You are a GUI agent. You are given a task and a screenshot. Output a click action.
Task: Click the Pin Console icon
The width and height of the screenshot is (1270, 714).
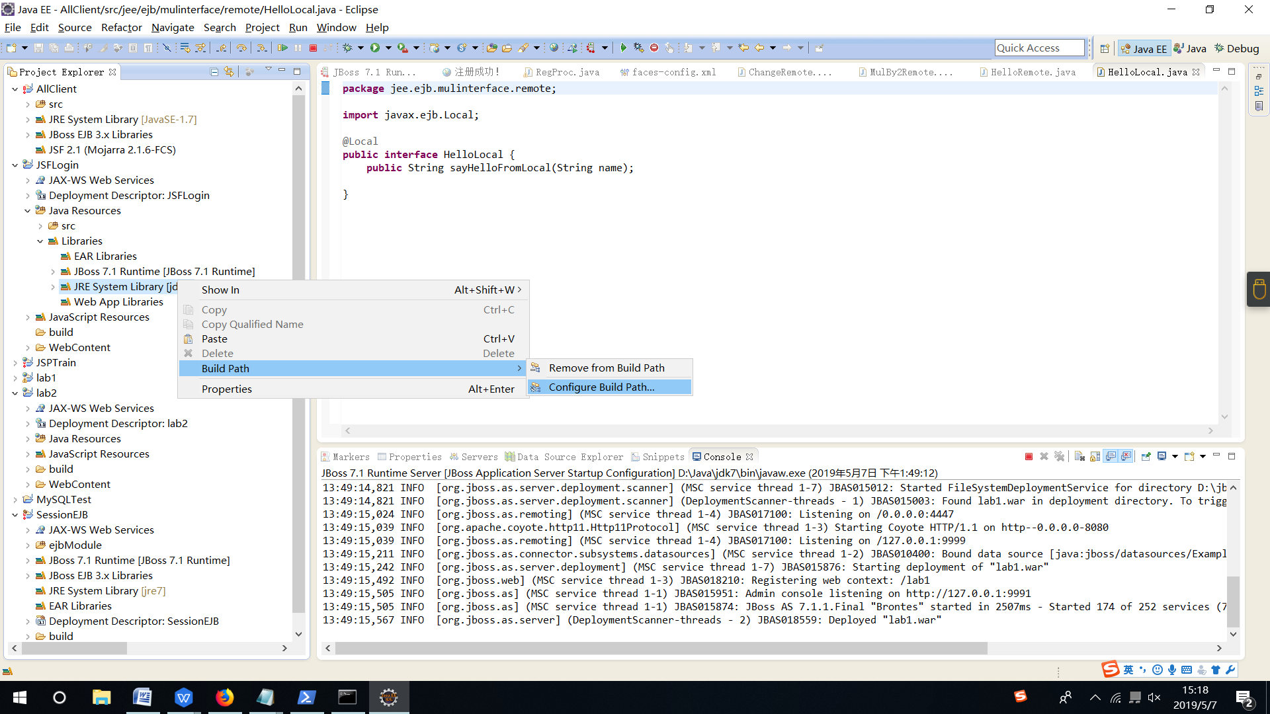(1146, 457)
